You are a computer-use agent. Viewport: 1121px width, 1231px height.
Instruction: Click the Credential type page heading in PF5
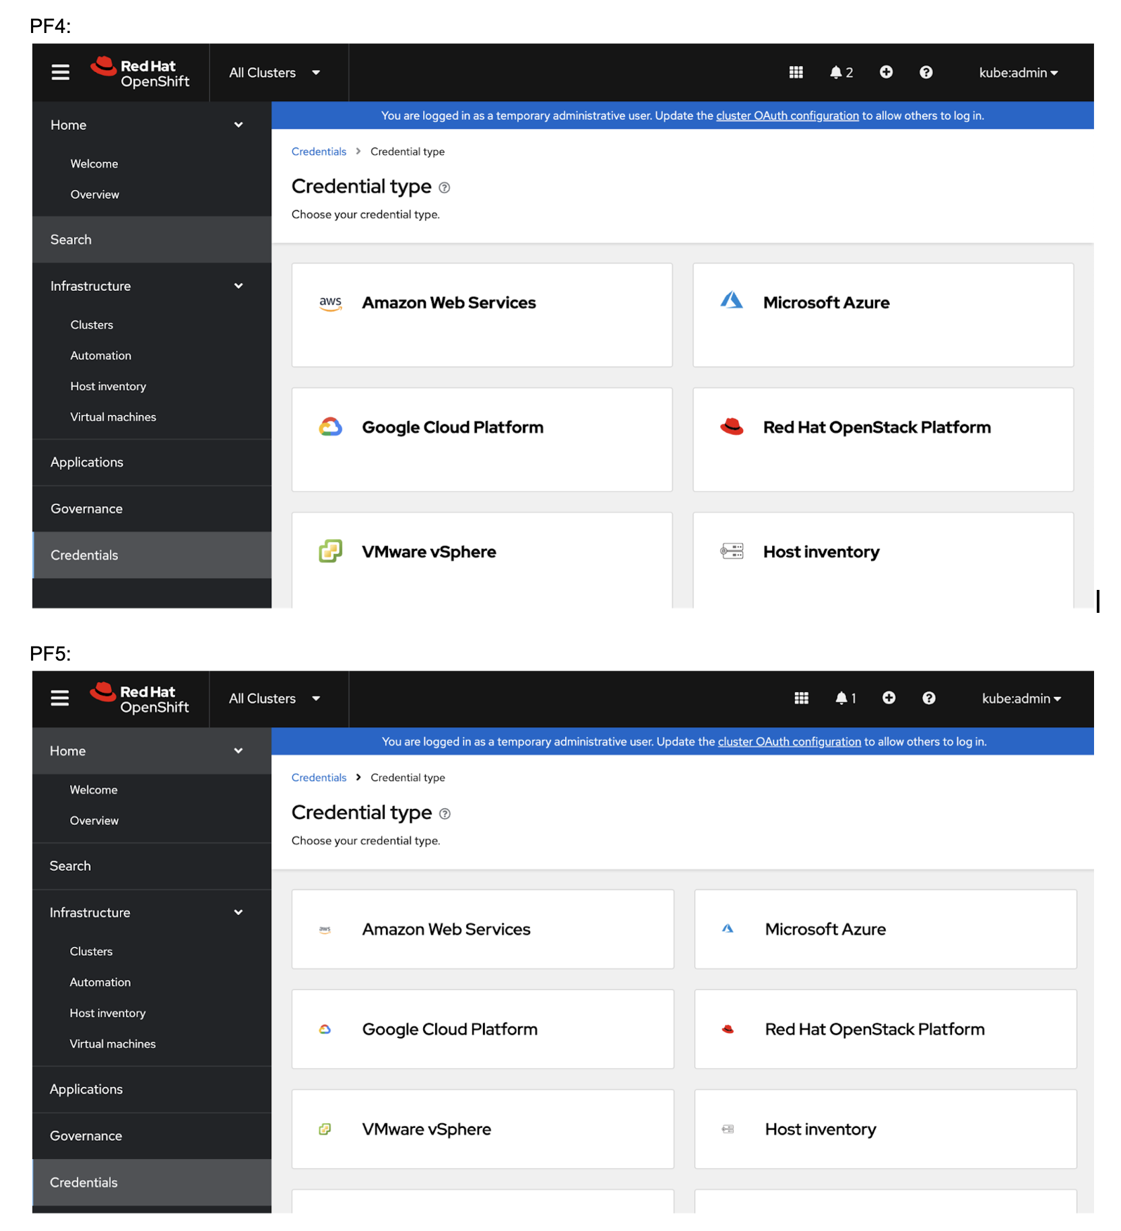(x=362, y=813)
